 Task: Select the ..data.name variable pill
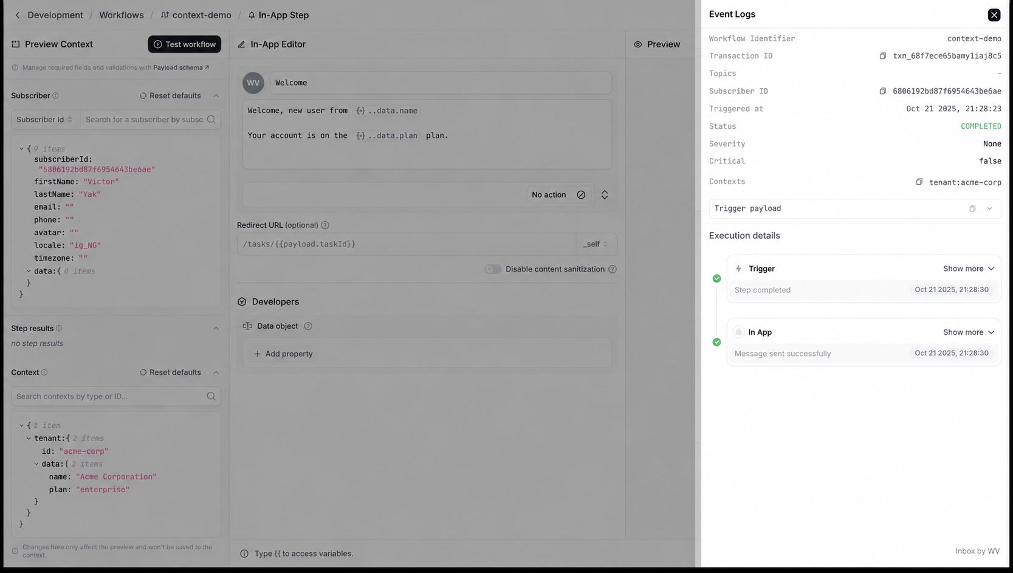[387, 111]
